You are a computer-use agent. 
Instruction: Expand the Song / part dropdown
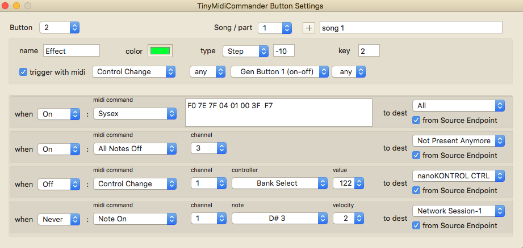pyautogui.click(x=275, y=28)
